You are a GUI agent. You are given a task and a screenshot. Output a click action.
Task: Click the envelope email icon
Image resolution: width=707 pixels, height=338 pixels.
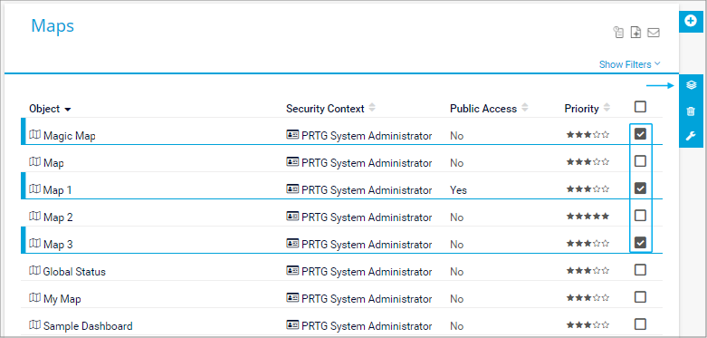point(654,33)
